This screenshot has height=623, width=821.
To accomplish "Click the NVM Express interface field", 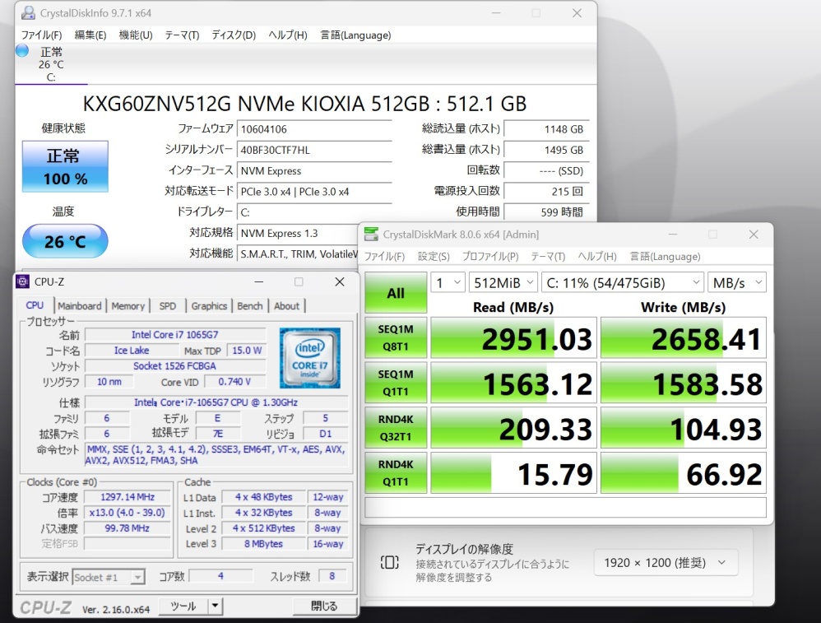I will click(314, 171).
